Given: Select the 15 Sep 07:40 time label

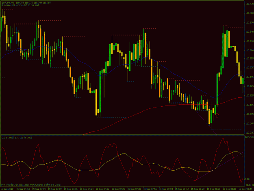Looking at the screenshot, I should (x=118, y=189).
